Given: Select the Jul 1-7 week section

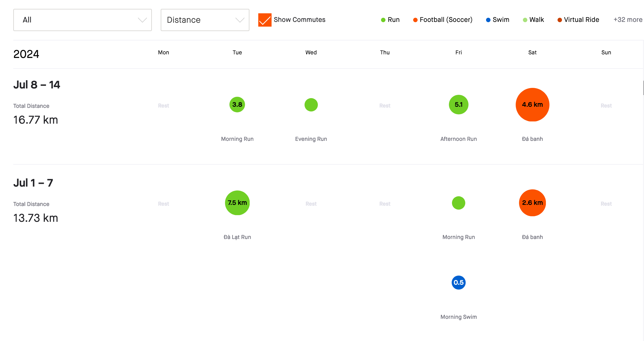Looking at the screenshot, I should click(34, 182).
